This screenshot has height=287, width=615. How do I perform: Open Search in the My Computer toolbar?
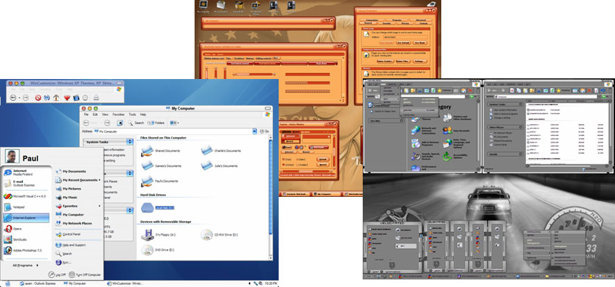point(136,123)
